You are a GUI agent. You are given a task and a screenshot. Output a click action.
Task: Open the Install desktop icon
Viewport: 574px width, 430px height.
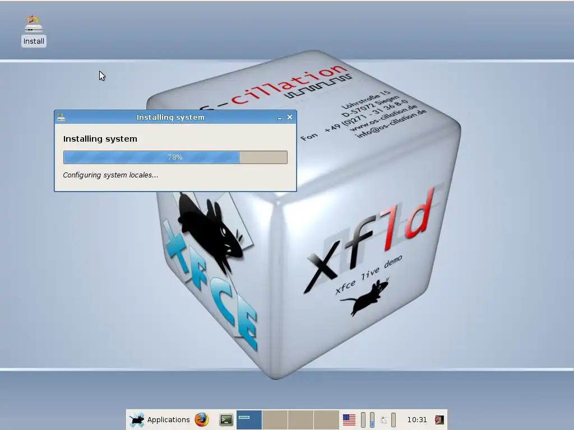click(34, 31)
